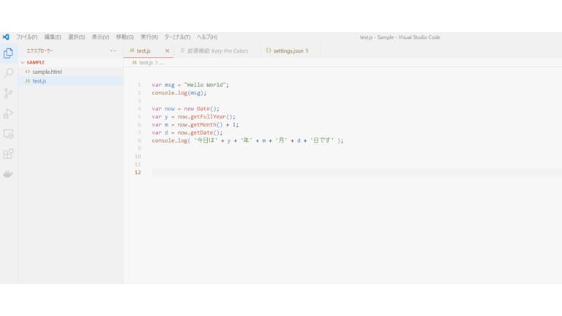Click the console.log(msg); line
Screen dimensions: 562x316
pyautogui.click(x=179, y=93)
